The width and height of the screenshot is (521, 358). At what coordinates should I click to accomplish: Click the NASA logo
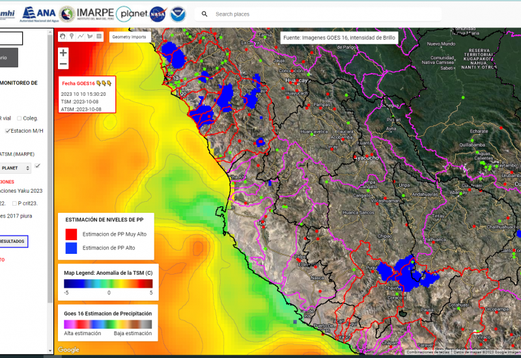(158, 14)
